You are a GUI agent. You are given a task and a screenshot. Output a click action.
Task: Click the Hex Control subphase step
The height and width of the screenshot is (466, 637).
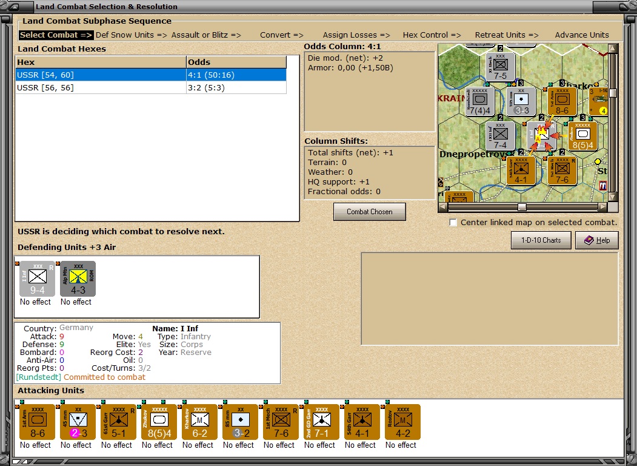click(432, 35)
